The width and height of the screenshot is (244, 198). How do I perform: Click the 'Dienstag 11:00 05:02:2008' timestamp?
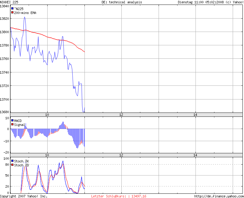click(x=201, y=2)
